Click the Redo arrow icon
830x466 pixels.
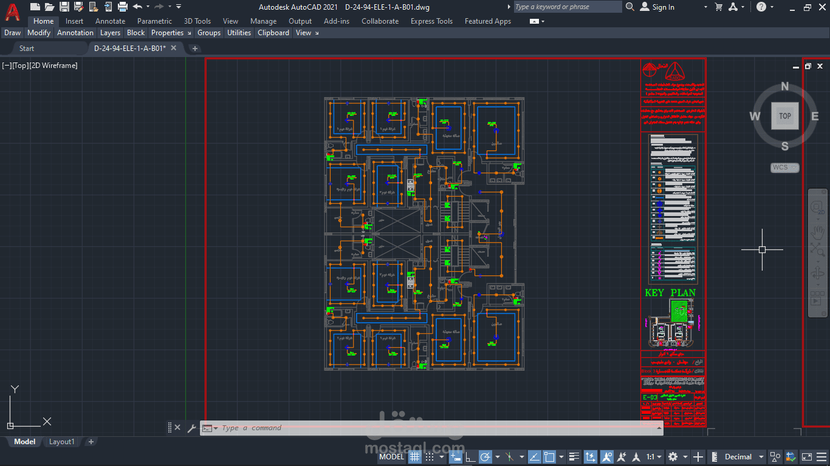159,7
